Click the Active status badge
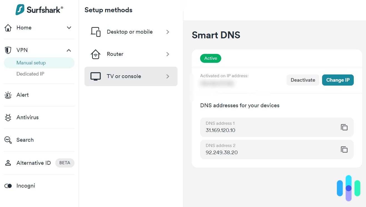This screenshot has width=366, height=207. coord(210,58)
